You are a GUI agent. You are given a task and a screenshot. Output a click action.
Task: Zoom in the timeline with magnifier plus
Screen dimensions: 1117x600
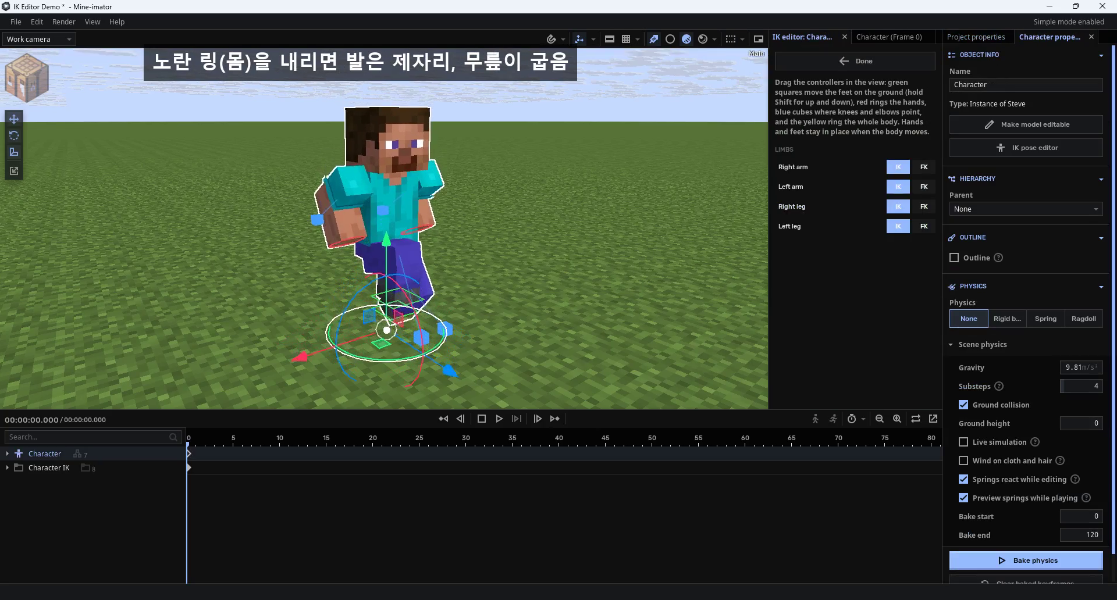pyautogui.click(x=897, y=419)
